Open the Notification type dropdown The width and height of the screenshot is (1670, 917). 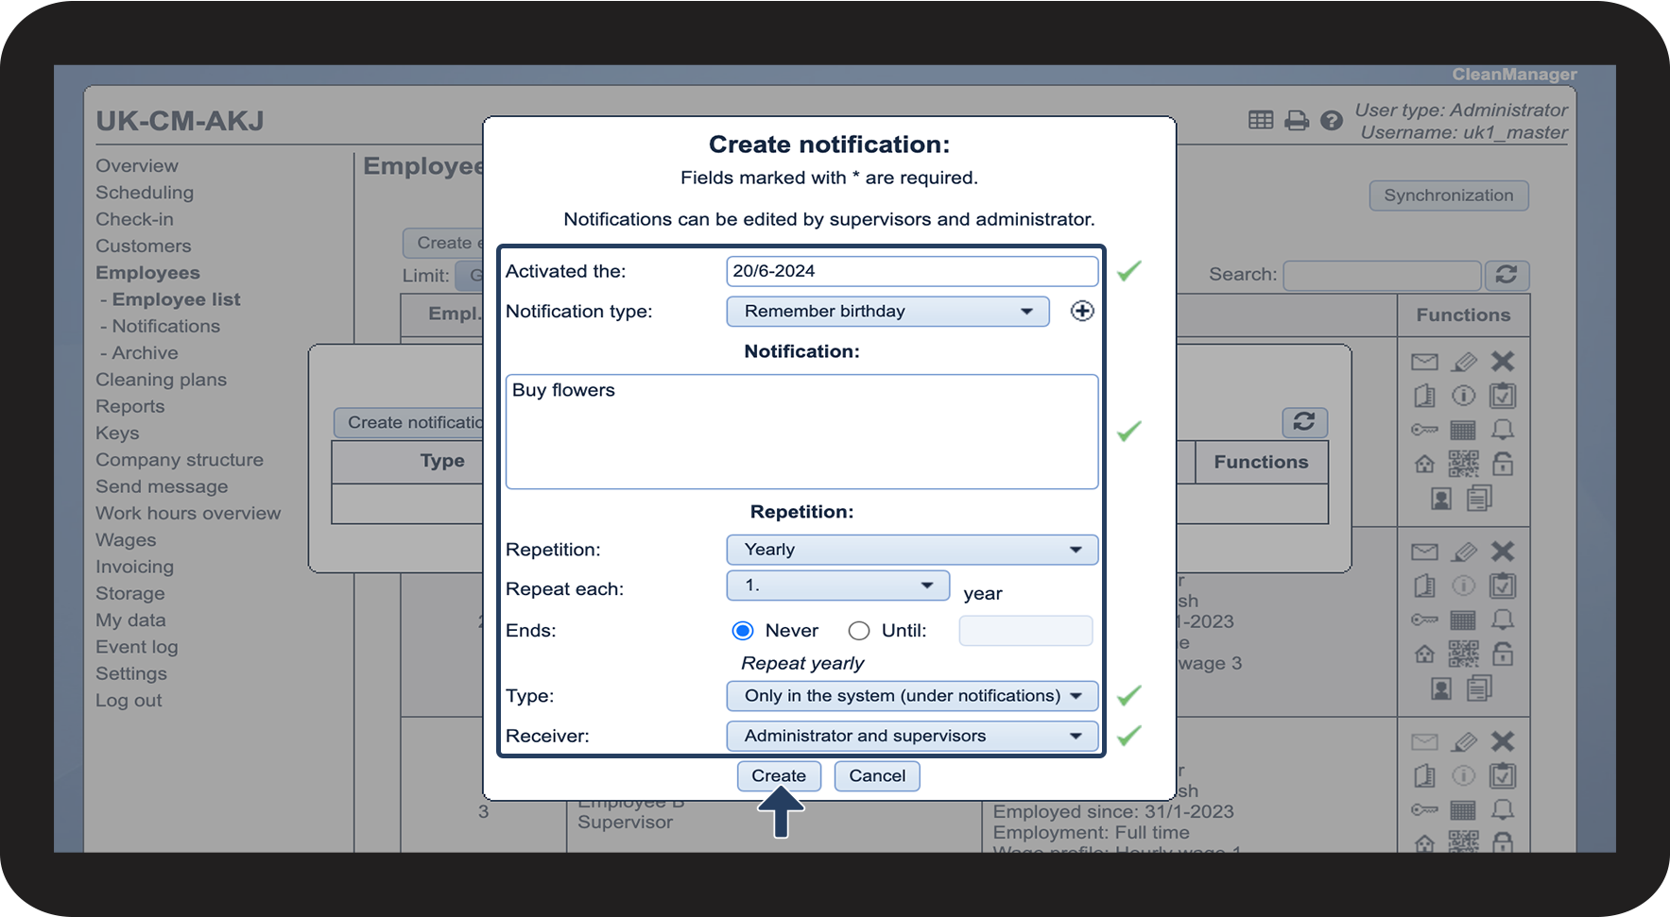click(x=887, y=312)
